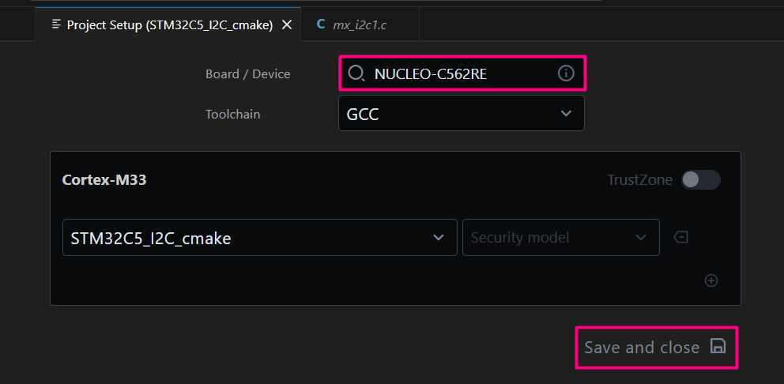Open board info via the circled i icon
The image size is (784, 384).
[566, 73]
